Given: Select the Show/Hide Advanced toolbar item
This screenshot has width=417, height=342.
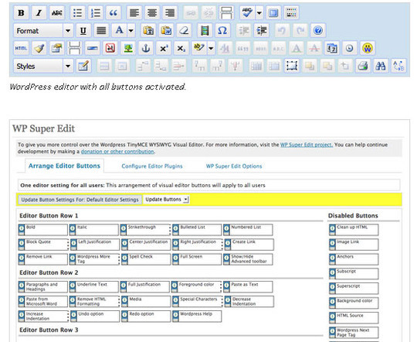Looking at the screenshot, I should [x=248, y=259].
